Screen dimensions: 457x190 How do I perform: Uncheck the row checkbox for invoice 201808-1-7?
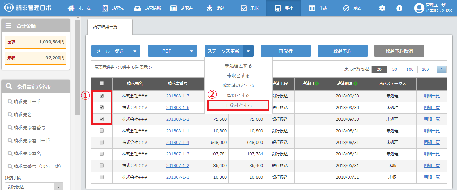click(x=102, y=96)
